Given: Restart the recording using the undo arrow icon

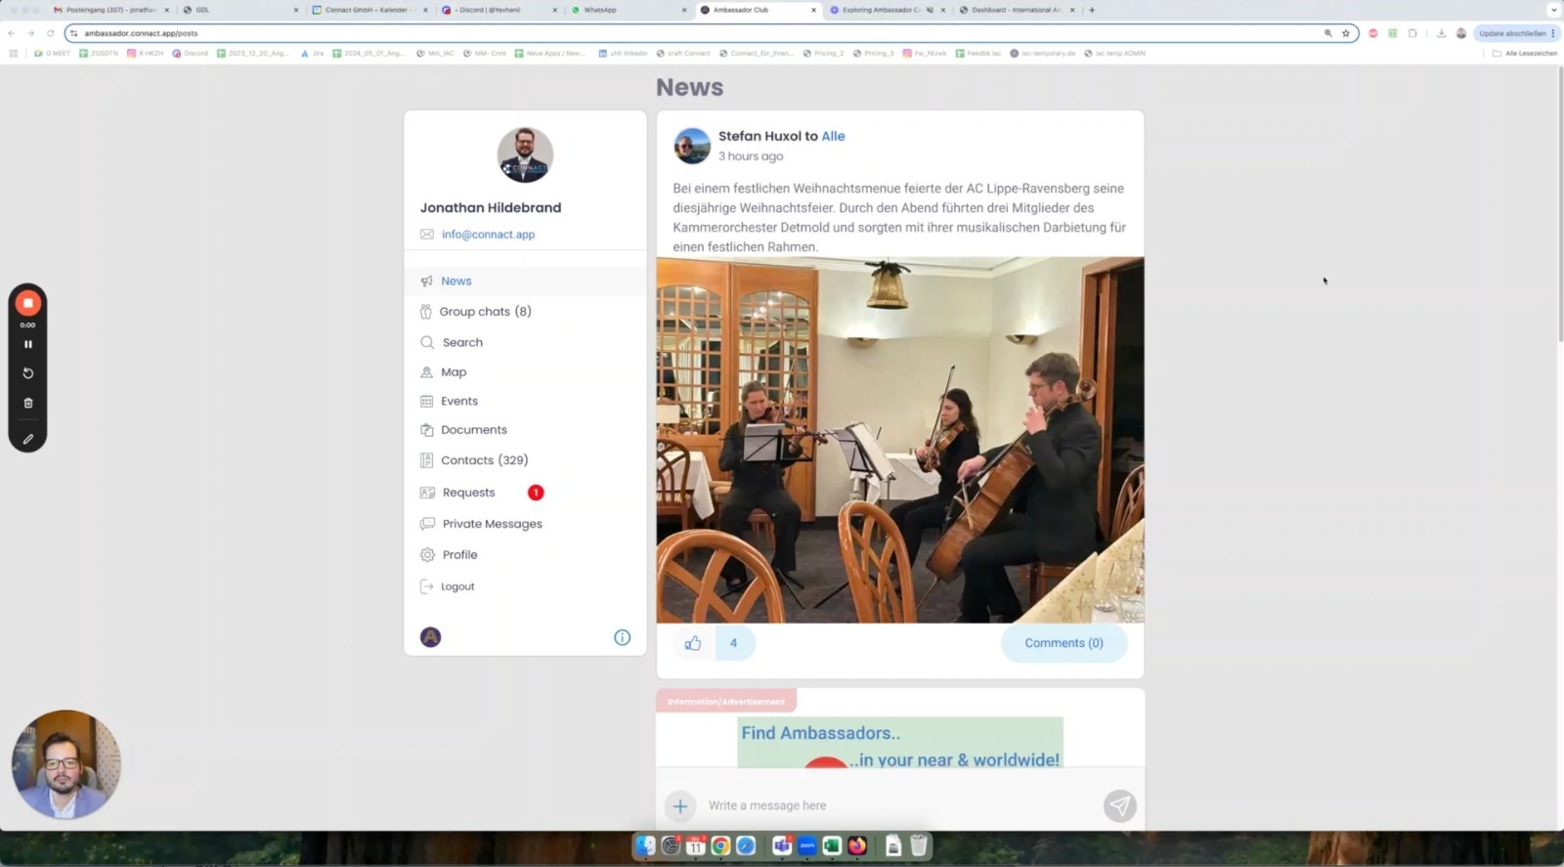Looking at the screenshot, I should (28, 373).
